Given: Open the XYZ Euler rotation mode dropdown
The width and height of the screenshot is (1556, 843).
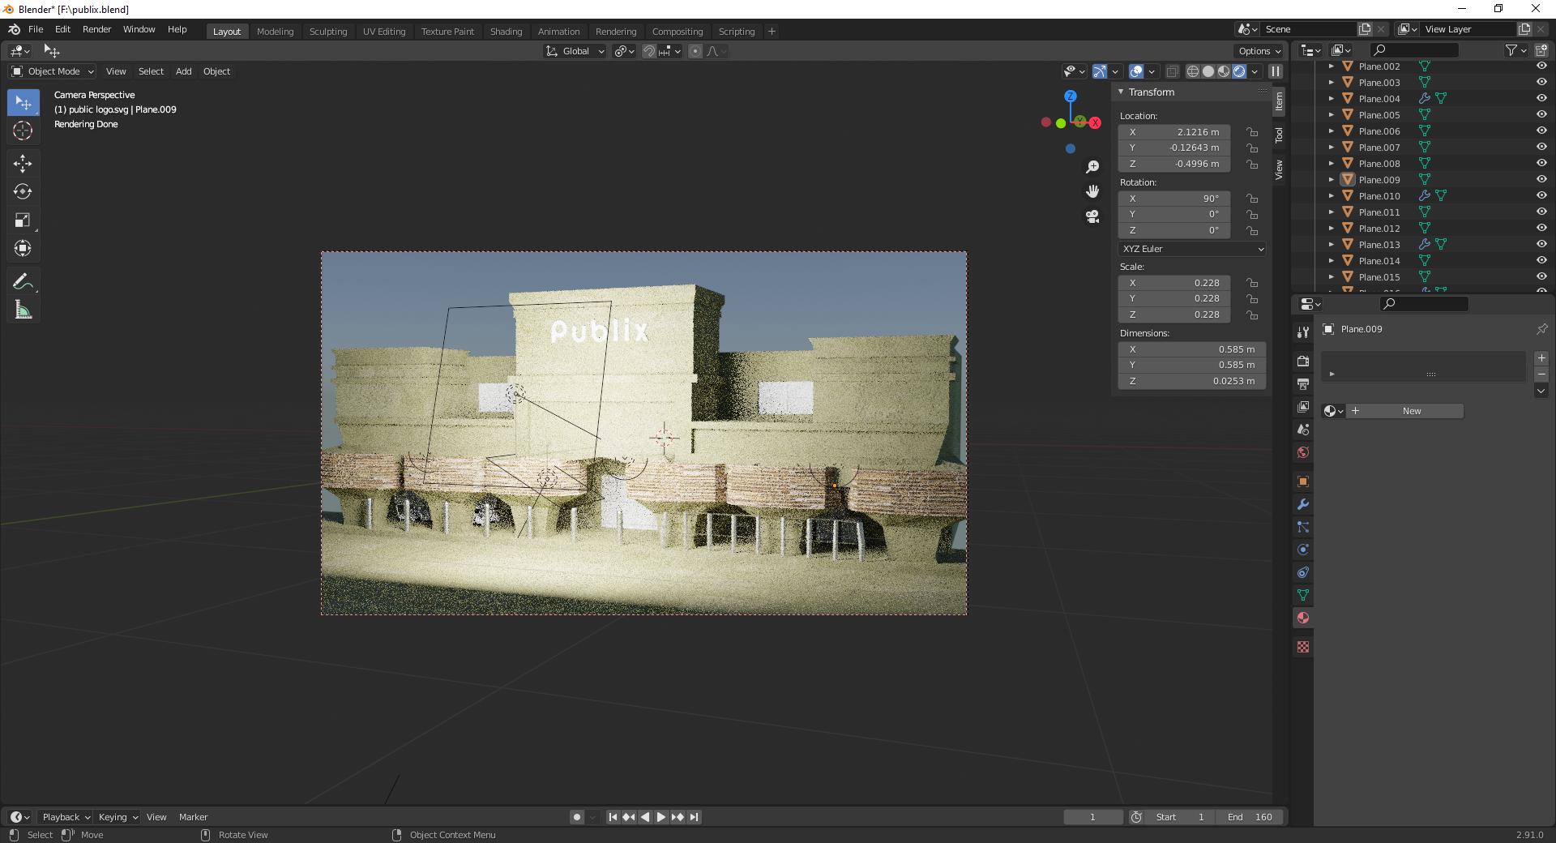Looking at the screenshot, I should click(1192, 249).
